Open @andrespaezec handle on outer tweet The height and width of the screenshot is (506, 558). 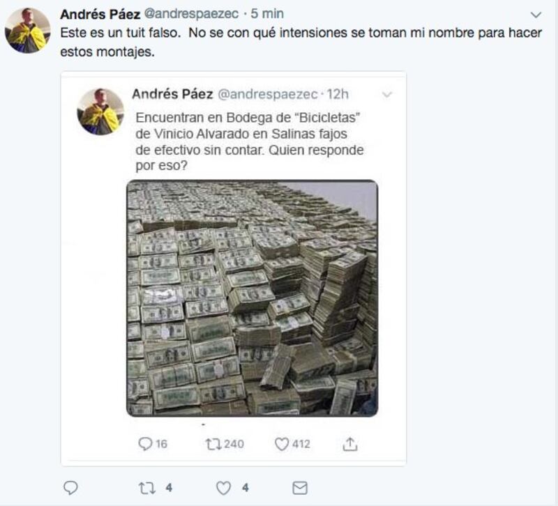point(191,14)
